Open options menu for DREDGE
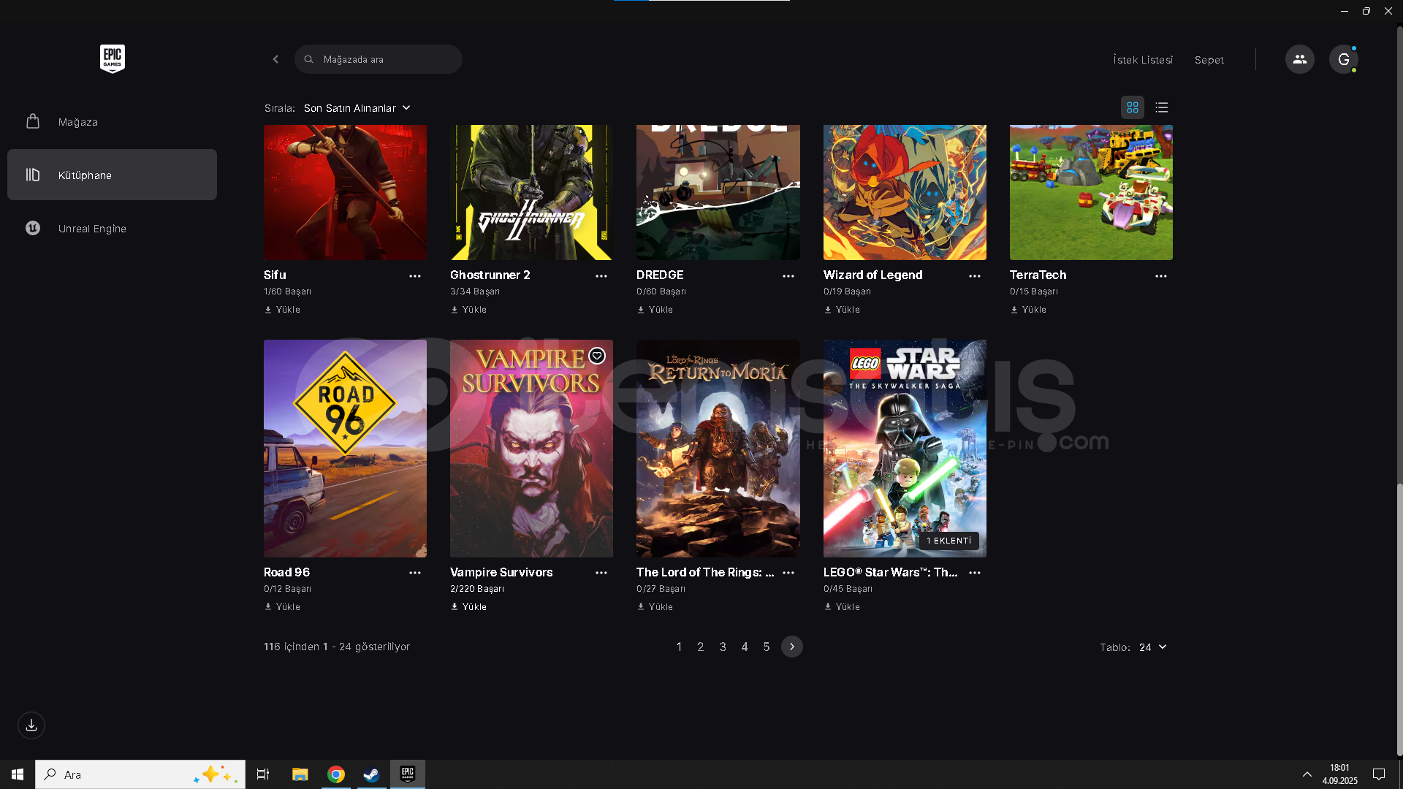 click(x=788, y=276)
